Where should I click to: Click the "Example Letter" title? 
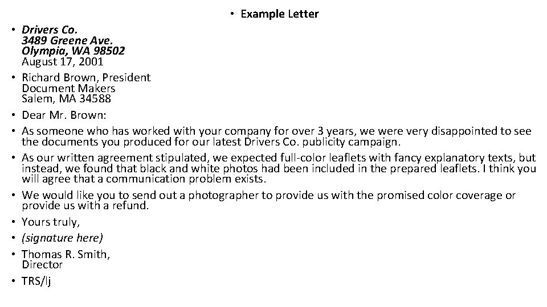tap(279, 14)
